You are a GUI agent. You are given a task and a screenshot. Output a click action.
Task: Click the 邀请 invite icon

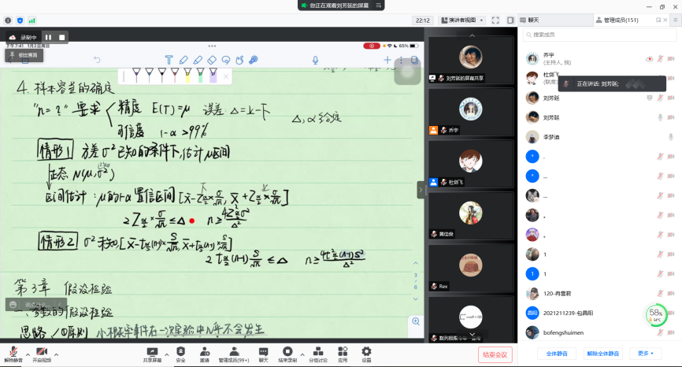204,353
